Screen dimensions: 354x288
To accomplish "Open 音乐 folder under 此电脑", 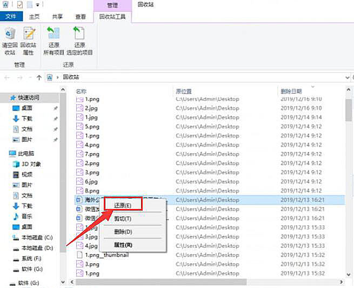I will point(27,217).
